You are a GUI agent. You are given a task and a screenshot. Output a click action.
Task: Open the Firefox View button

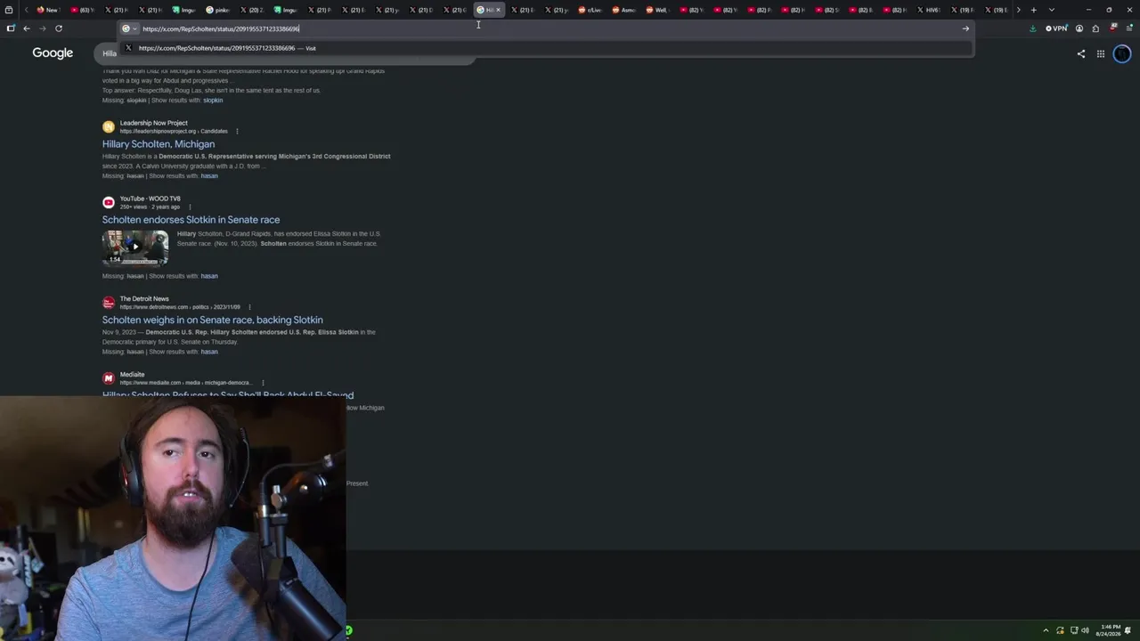tap(11, 10)
